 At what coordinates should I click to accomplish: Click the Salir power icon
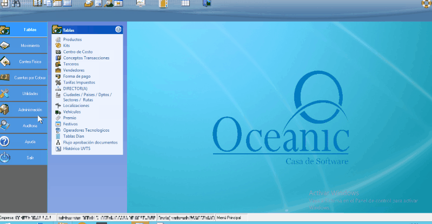click(5, 158)
